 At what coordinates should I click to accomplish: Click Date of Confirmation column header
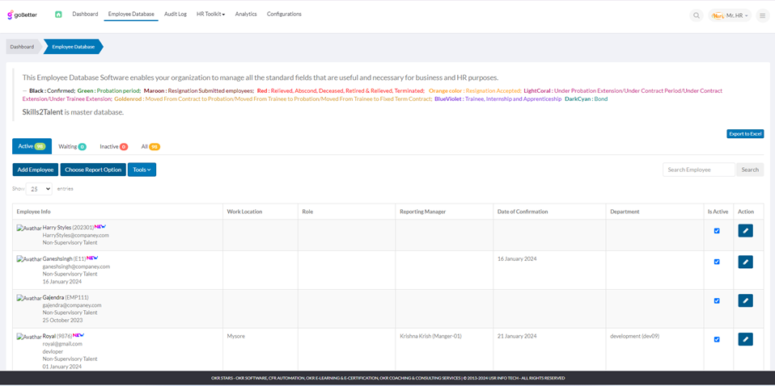(x=549, y=212)
